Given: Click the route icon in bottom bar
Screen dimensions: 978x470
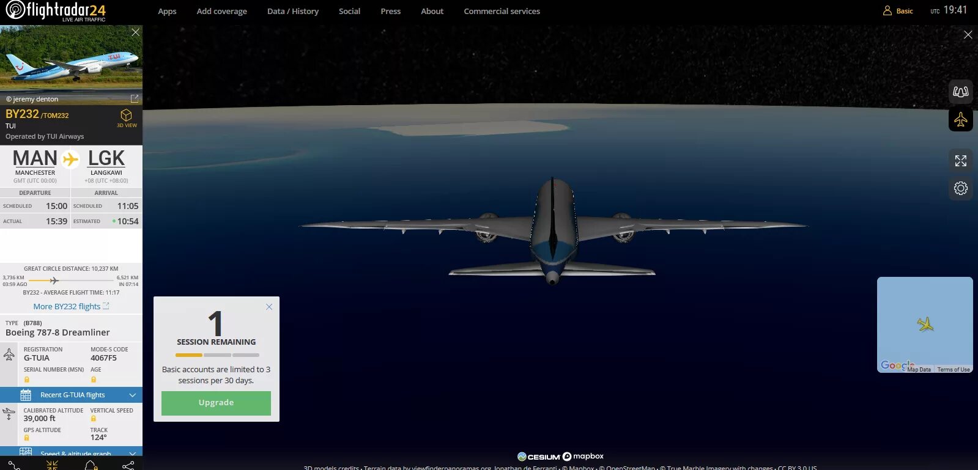Looking at the screenshot, I should click(14, 465).
